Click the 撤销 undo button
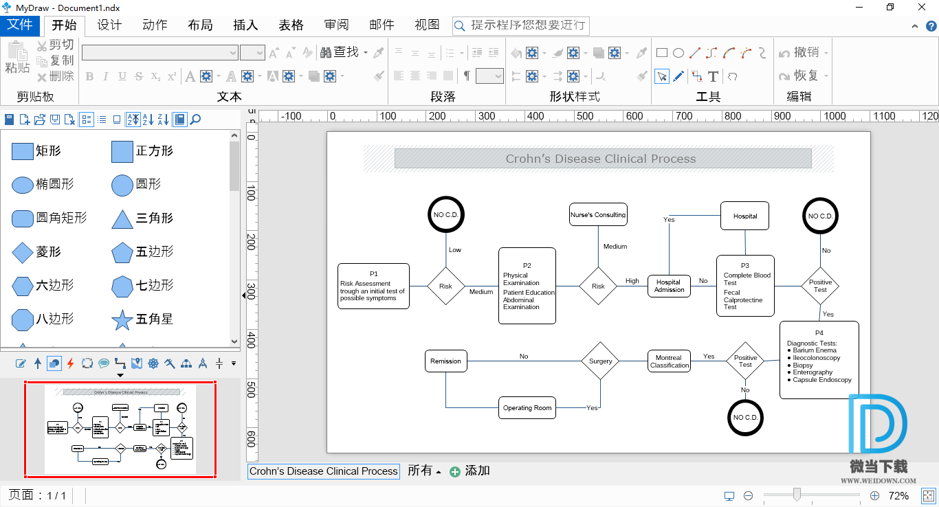The image size is (939, 507). pyautogui.click(x=799, y=53)
